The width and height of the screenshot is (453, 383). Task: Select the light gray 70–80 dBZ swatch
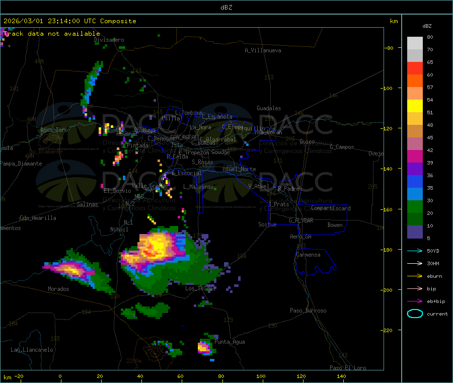[415, 43]
